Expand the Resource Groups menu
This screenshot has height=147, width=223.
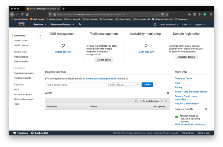[x=62, y=24]
